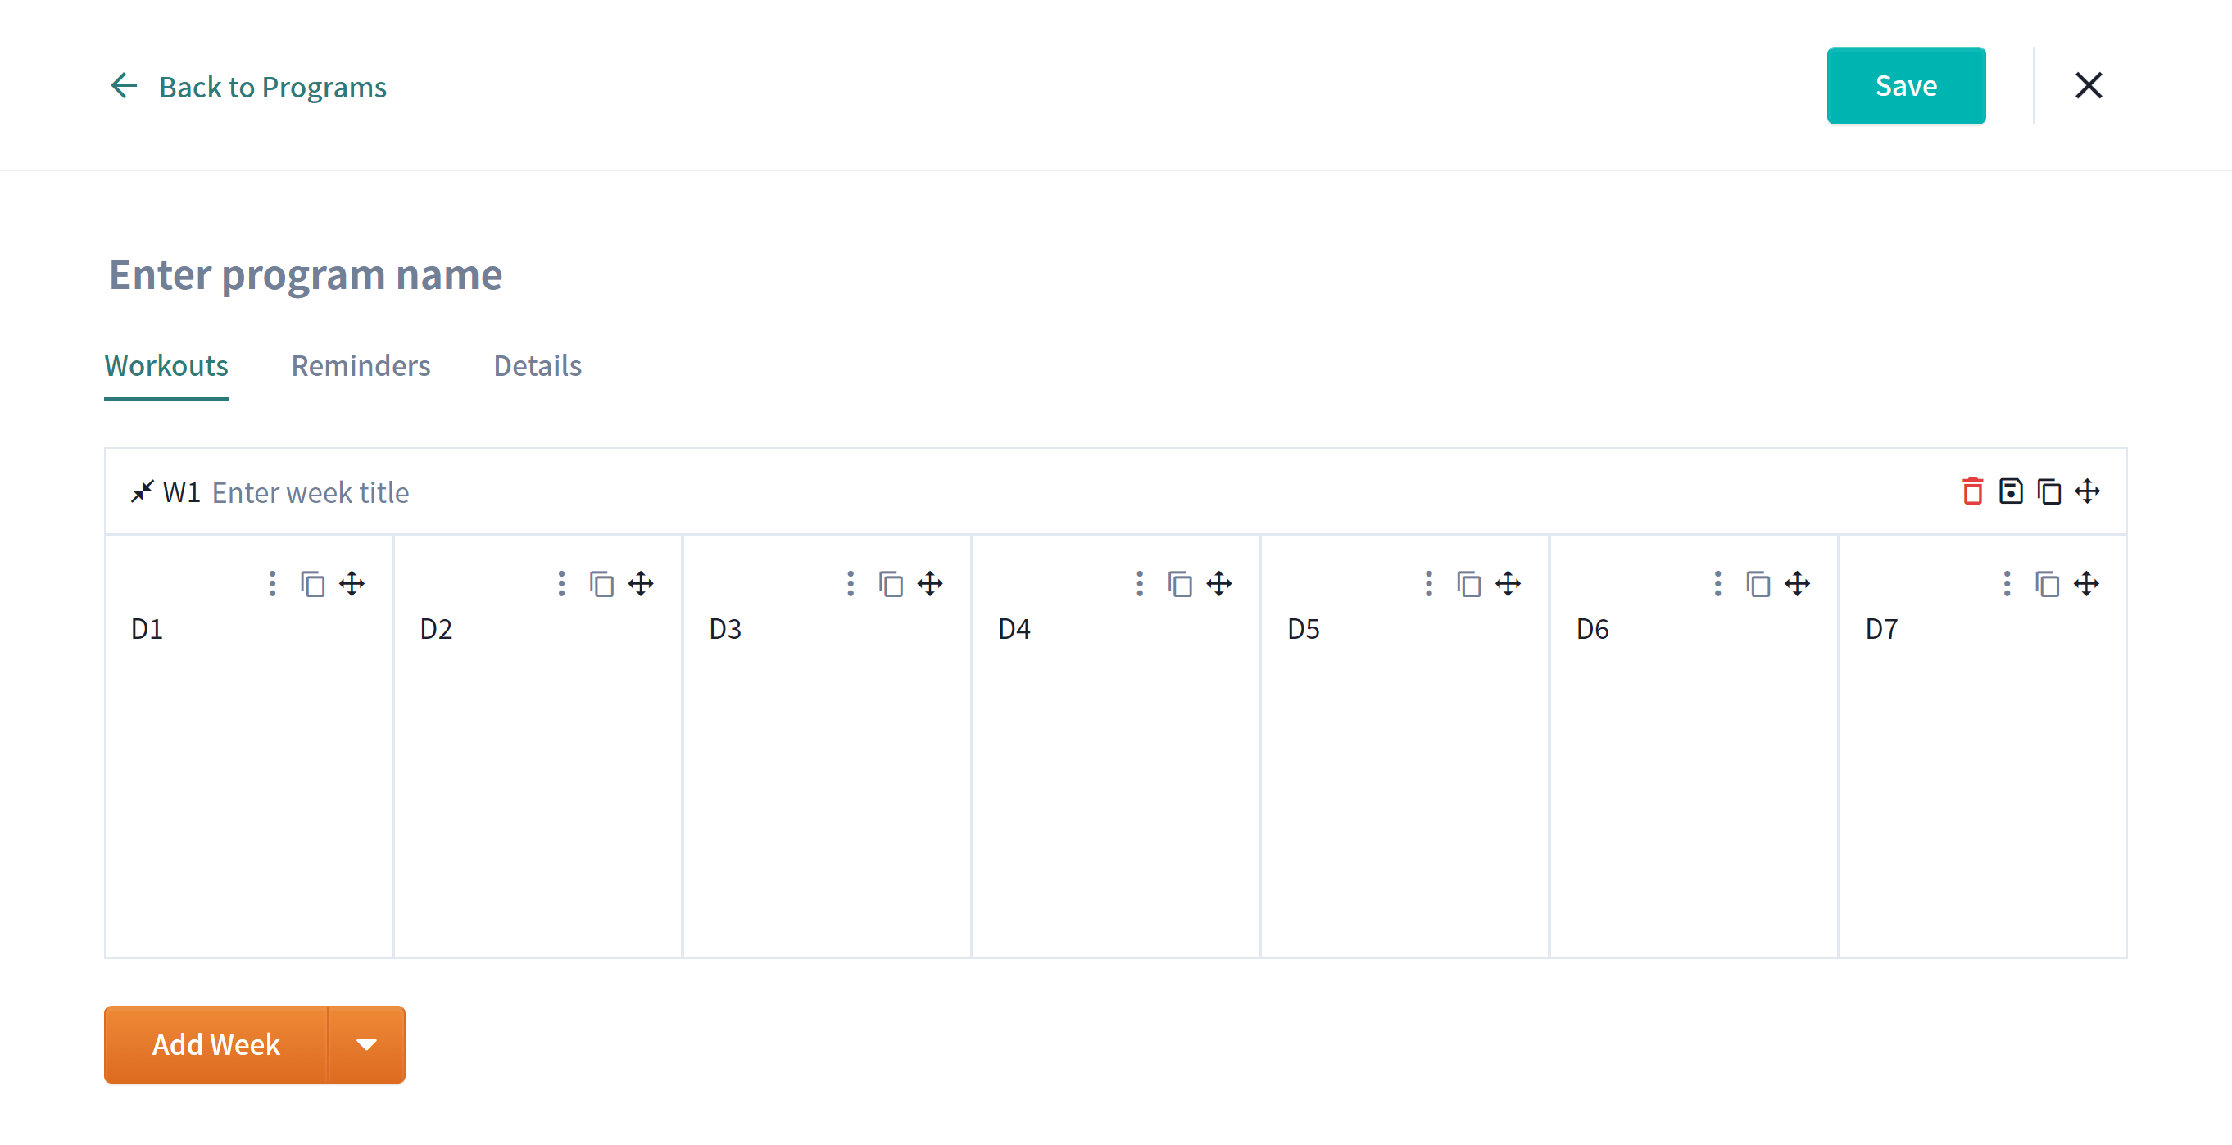Viewport: 2232px width, 1145px height.
Task: Save week W1 using the disk icon
Action: pos(2010,491)
